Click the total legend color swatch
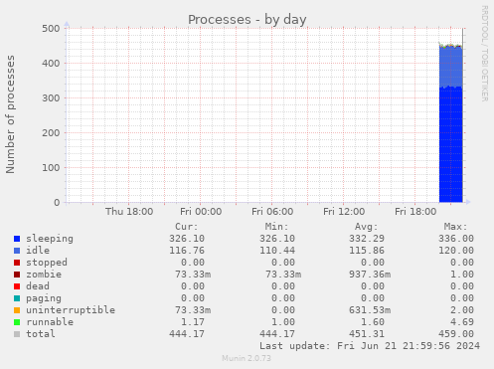This screenshot has width=494, height=369. pos(17,334)
